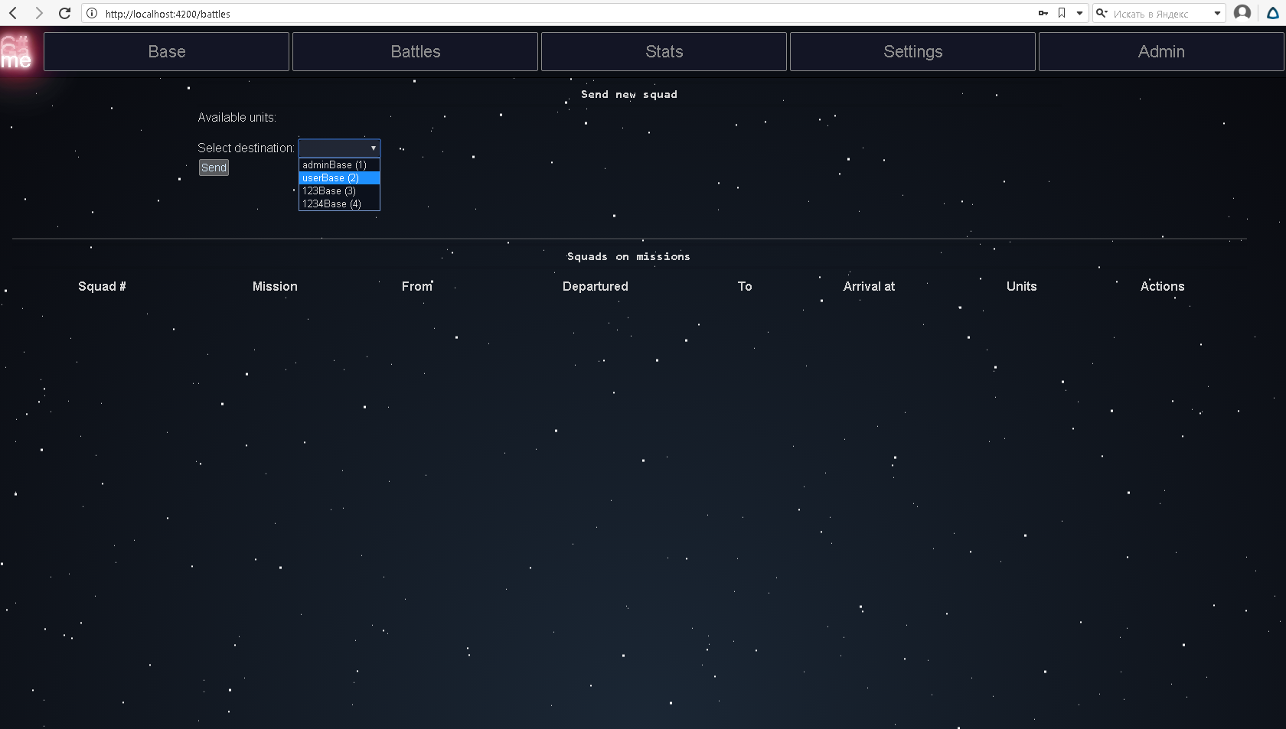1286x729 pixels.
Task: Click the Squads on missions heading
Action: (628, 256)
